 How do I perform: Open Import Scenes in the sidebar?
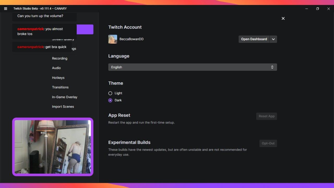point(63,107)
